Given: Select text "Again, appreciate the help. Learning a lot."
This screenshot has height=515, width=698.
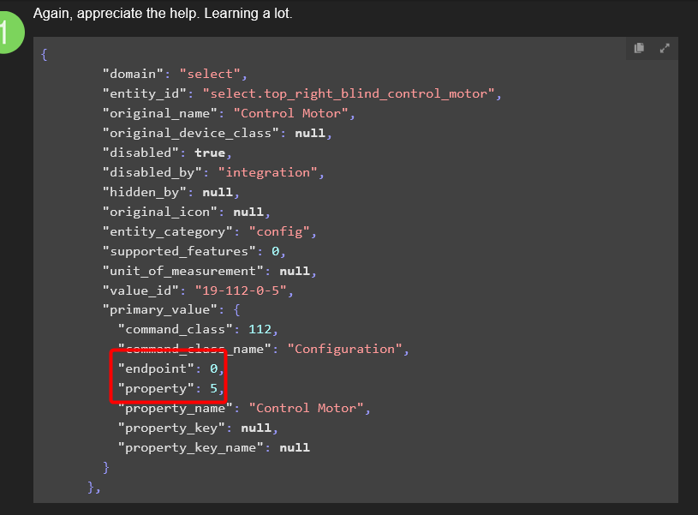Looking at the screenshot, I should (x=163, y=14).
